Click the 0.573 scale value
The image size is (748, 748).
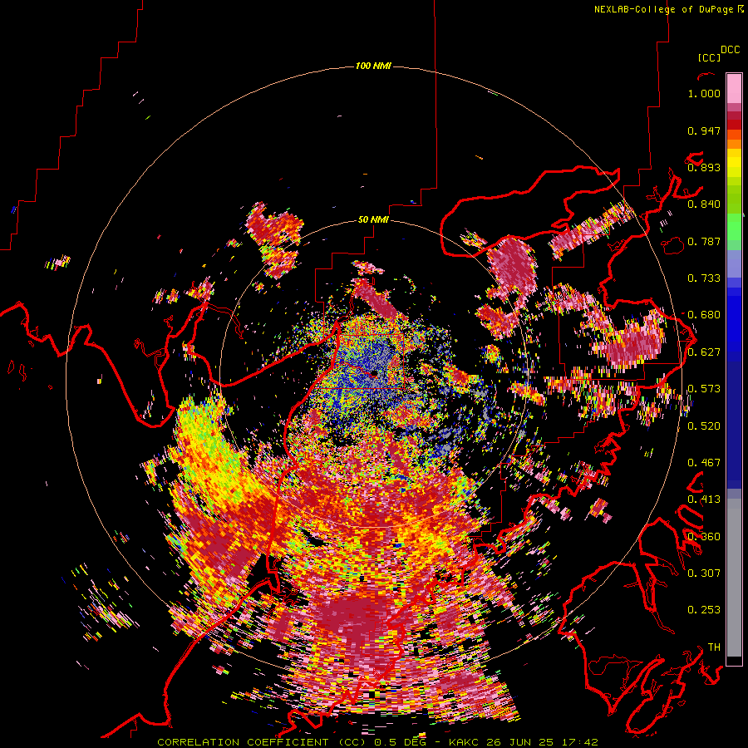(x=704, y=389)
